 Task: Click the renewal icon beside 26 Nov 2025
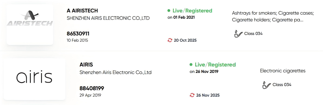pos(192,95)
